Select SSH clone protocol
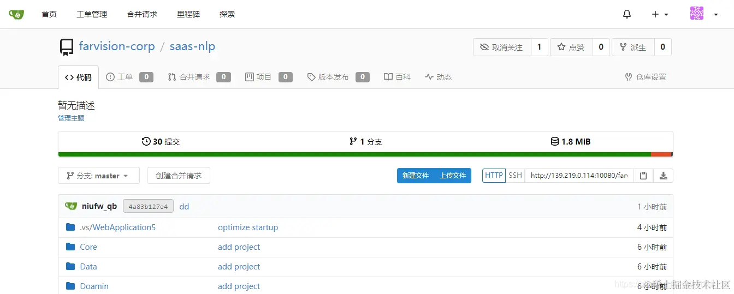The height and width of the screenshot is (294, 734). pos(515,176)
